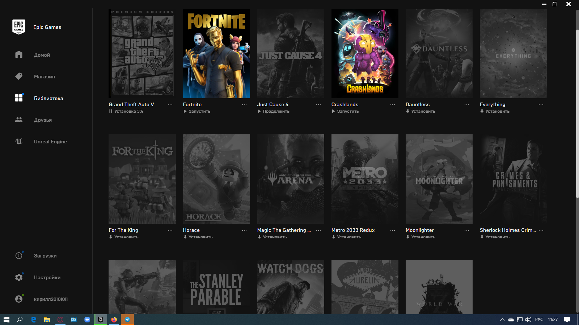Screen dimensions: 579x325
Task: Click the Moonlighter cover art
Action: coord(439,179)
